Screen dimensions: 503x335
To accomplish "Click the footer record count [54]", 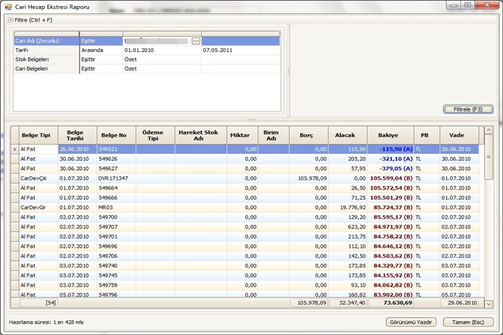I will tap(38, 303).
